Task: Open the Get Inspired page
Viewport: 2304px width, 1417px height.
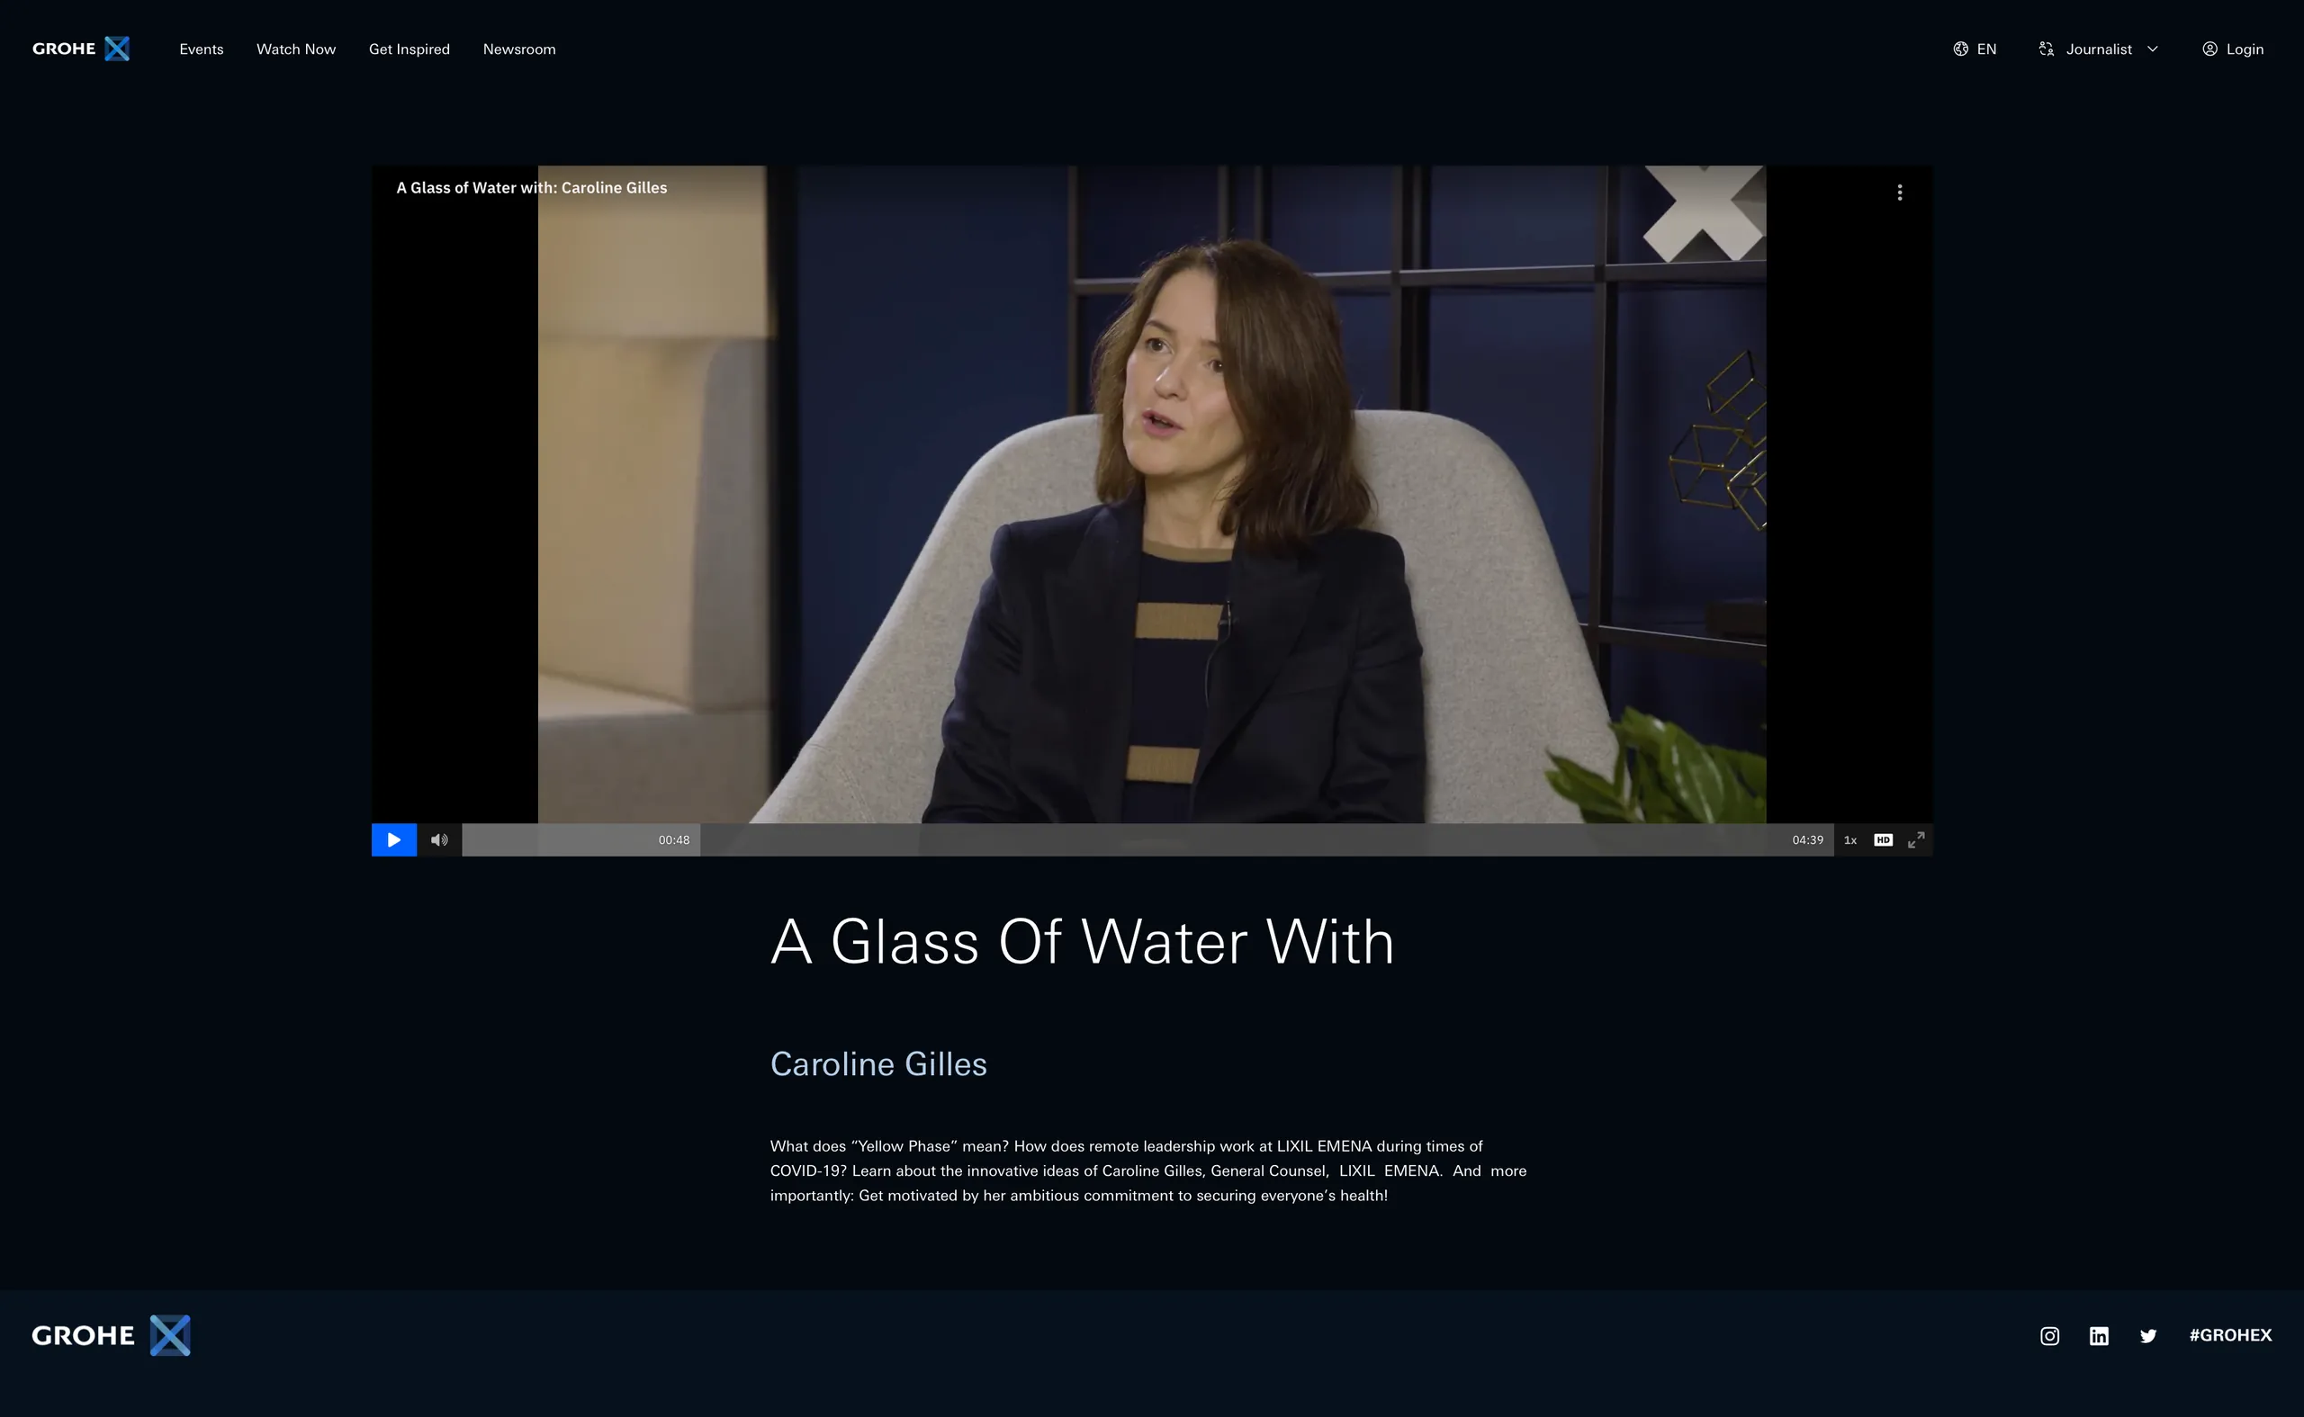Action: click(x=409, y=49)
